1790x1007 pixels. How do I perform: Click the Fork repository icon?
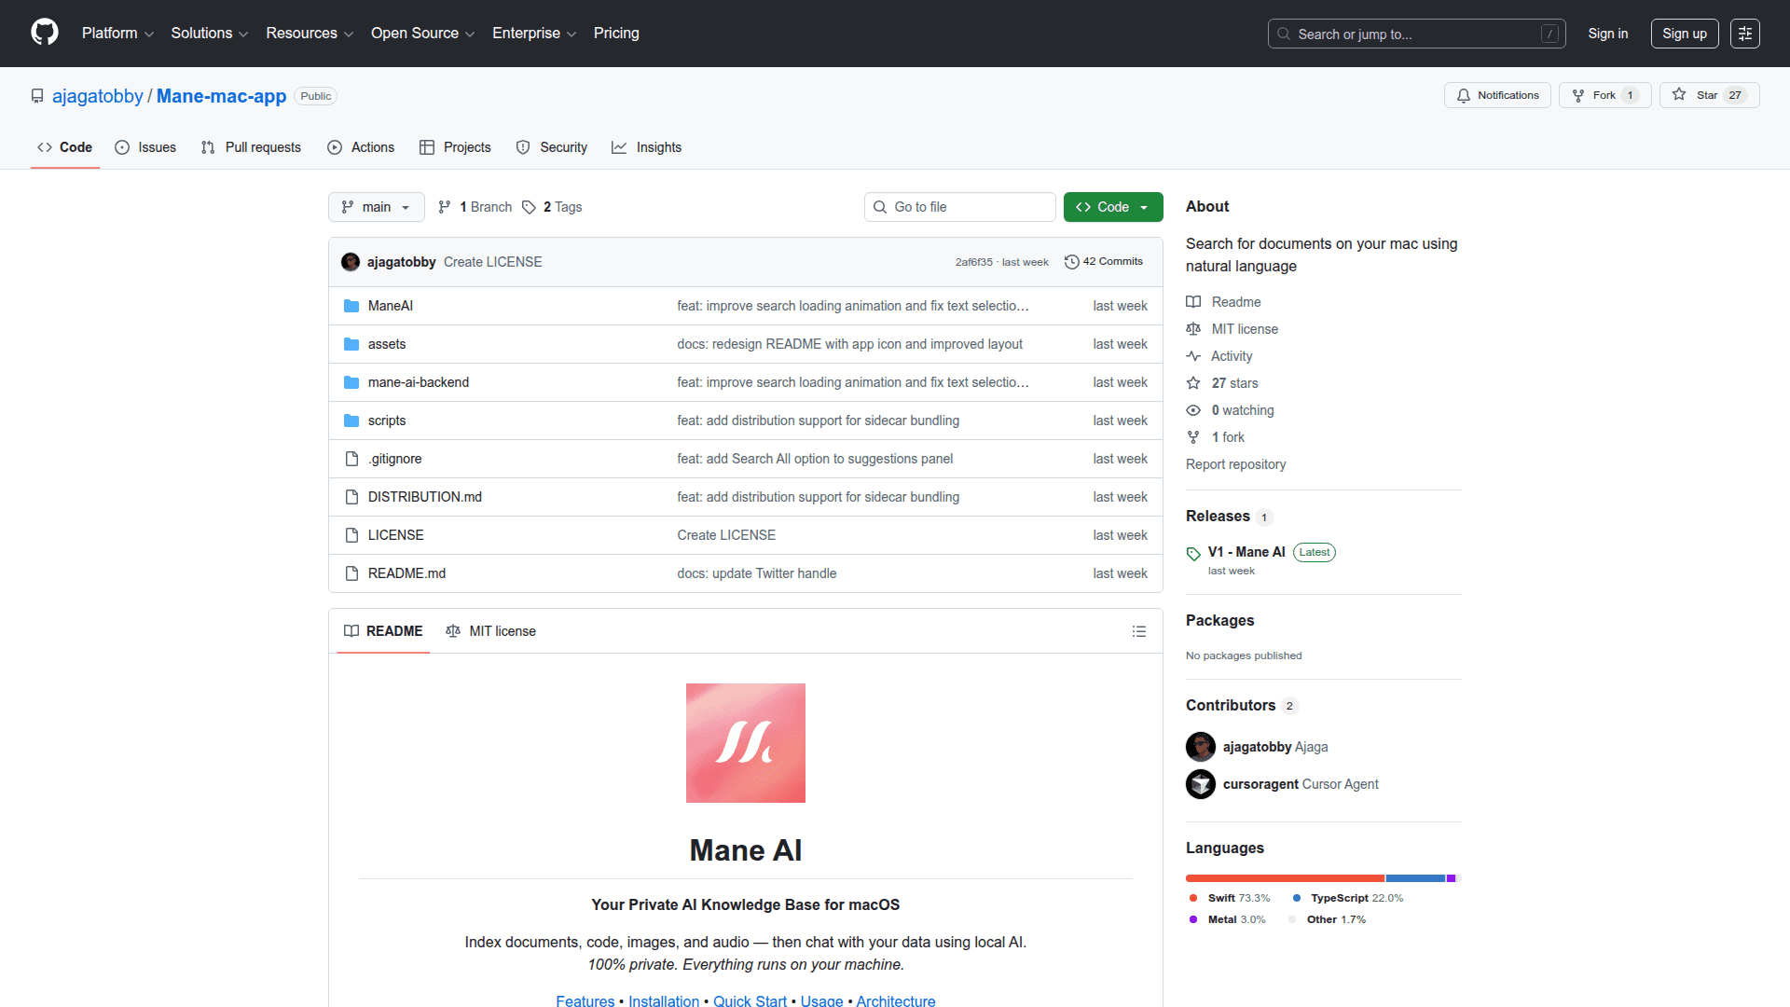[1578, 95]
